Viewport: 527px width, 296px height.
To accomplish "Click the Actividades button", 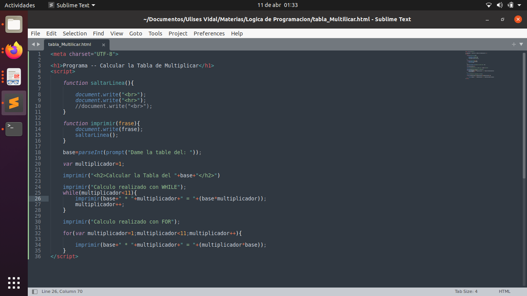I will pos(20,5).
